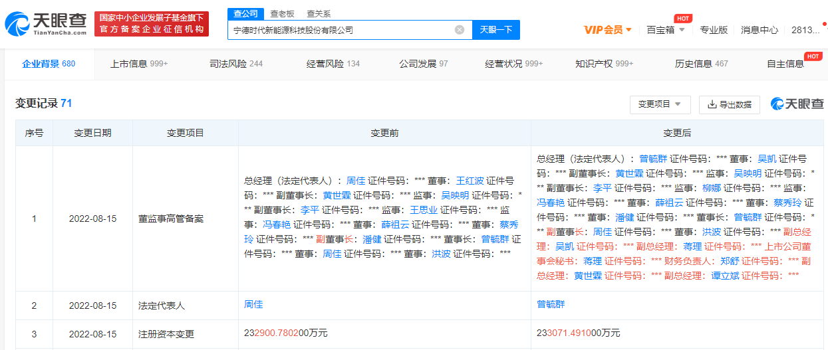
Task: Open 周佳 link in 法定代表人 row
Action: (253, 304)
